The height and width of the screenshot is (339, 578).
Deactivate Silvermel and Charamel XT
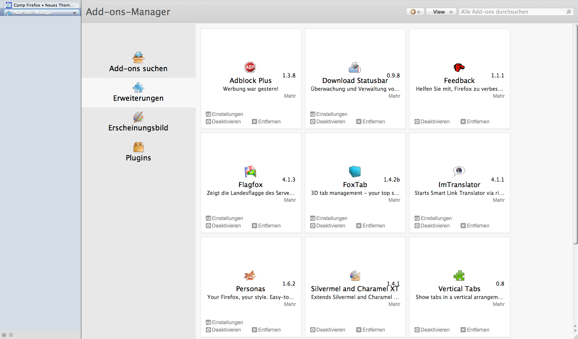[328, 330]
